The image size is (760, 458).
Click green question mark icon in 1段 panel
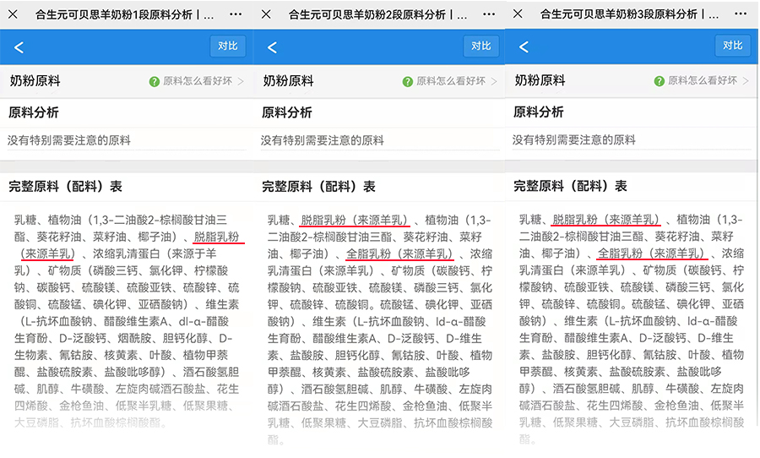155,82
